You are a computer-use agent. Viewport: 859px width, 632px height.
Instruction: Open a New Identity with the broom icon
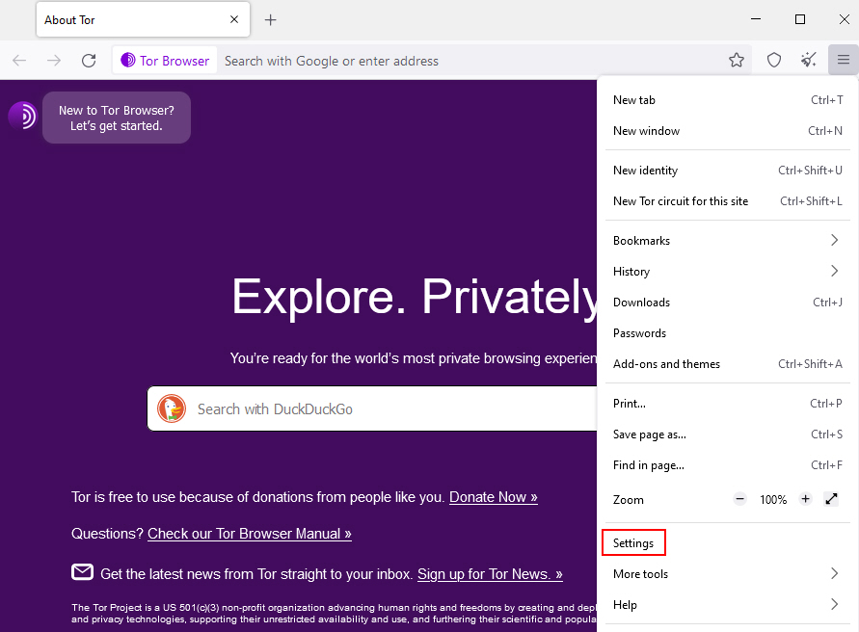[x=808, y=60]
